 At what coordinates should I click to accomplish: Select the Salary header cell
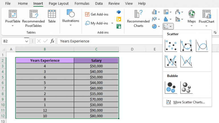click(x=96, y=60)
